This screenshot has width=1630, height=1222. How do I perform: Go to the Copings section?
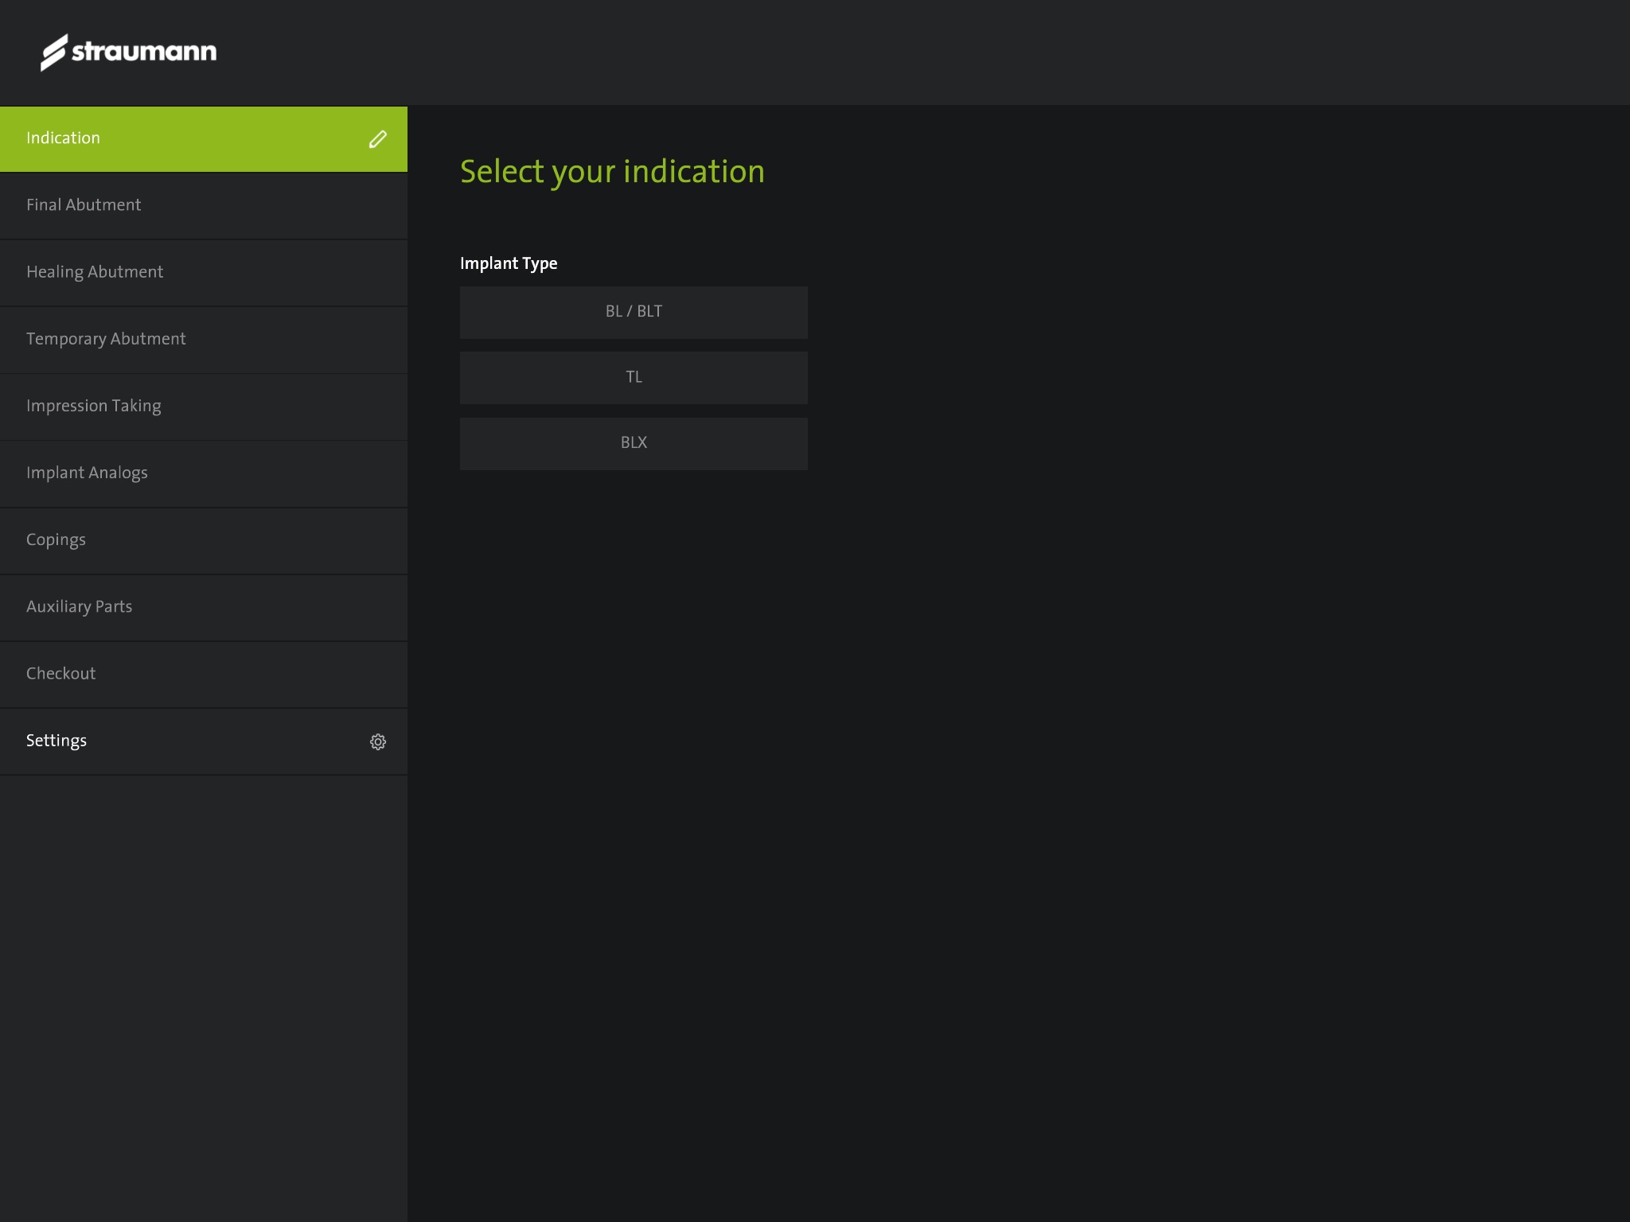pos(56,539)
